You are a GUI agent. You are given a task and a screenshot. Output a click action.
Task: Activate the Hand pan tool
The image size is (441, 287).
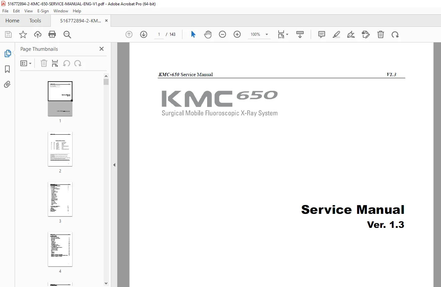[x=208, y=34]
